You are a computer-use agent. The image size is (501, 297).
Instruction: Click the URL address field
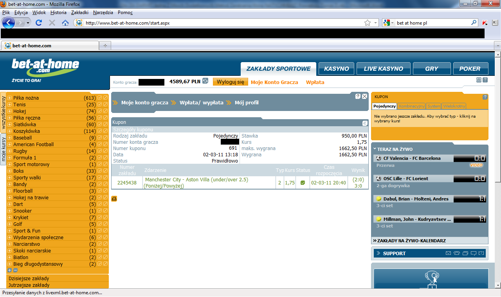tap(223, 23)
